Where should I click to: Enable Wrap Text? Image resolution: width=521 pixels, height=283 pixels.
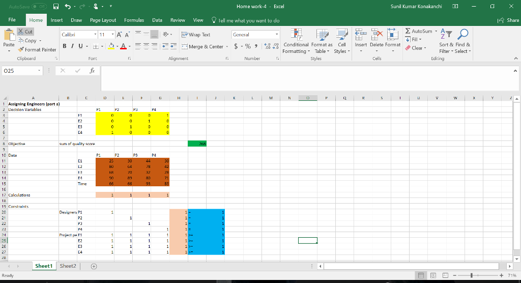coord(196,35)
